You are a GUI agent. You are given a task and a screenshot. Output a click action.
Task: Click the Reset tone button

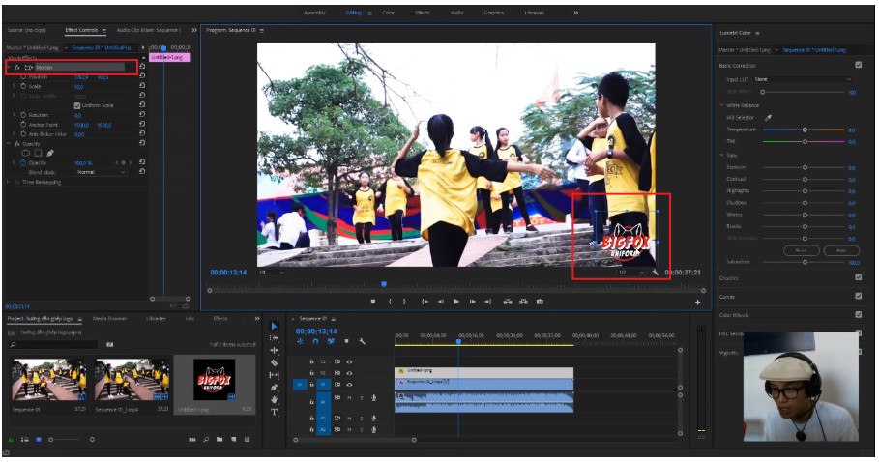click(x=801, y=250)
